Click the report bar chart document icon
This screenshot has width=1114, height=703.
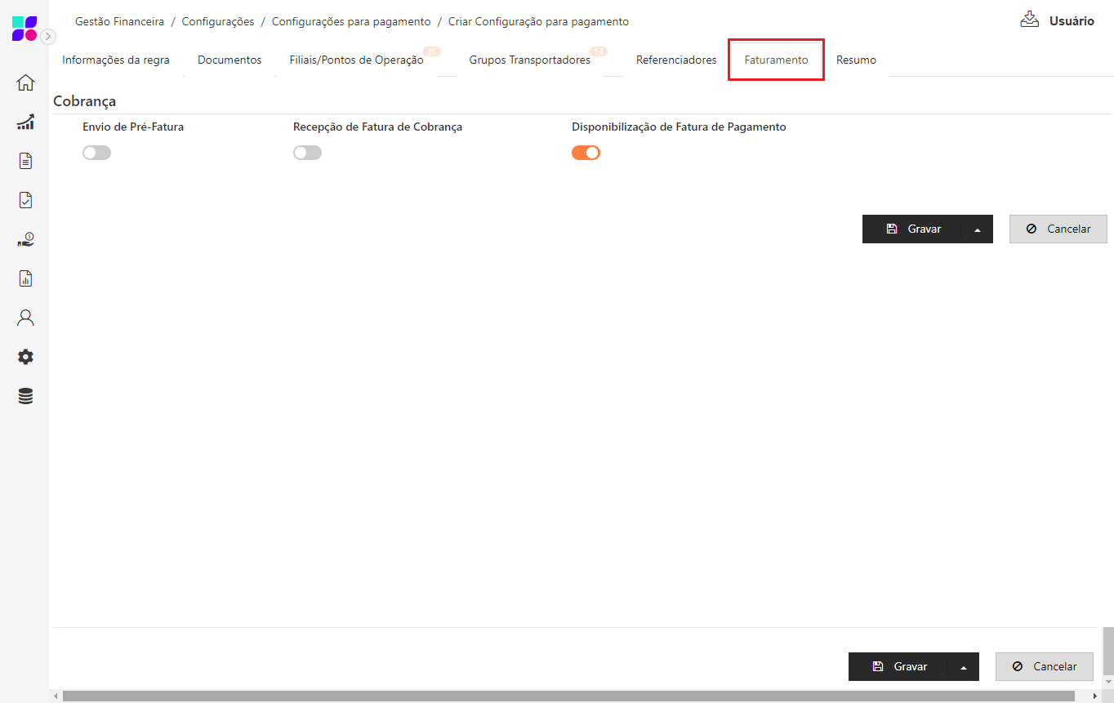(x=25, y=278)
